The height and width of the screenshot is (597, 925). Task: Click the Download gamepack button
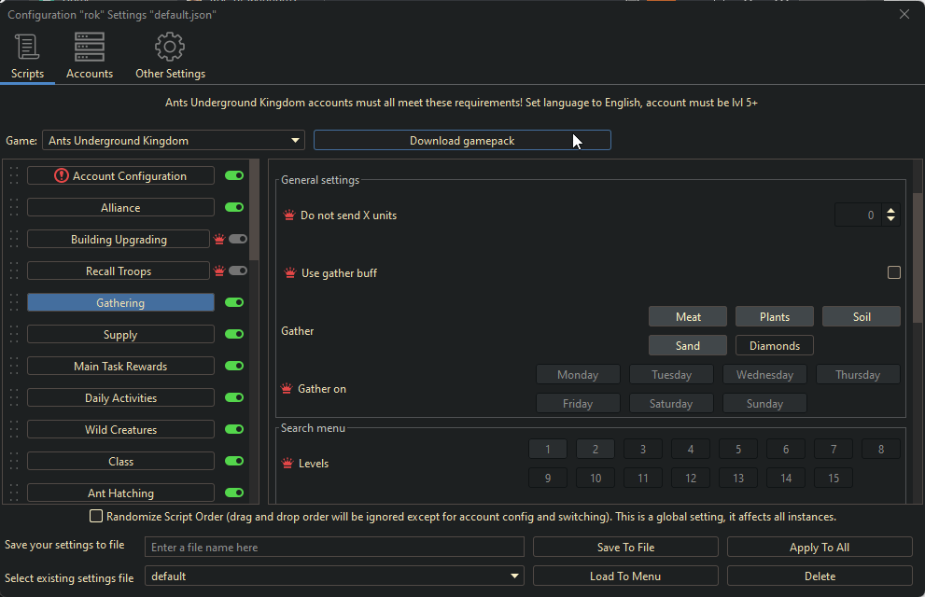(x=462, y=140)
